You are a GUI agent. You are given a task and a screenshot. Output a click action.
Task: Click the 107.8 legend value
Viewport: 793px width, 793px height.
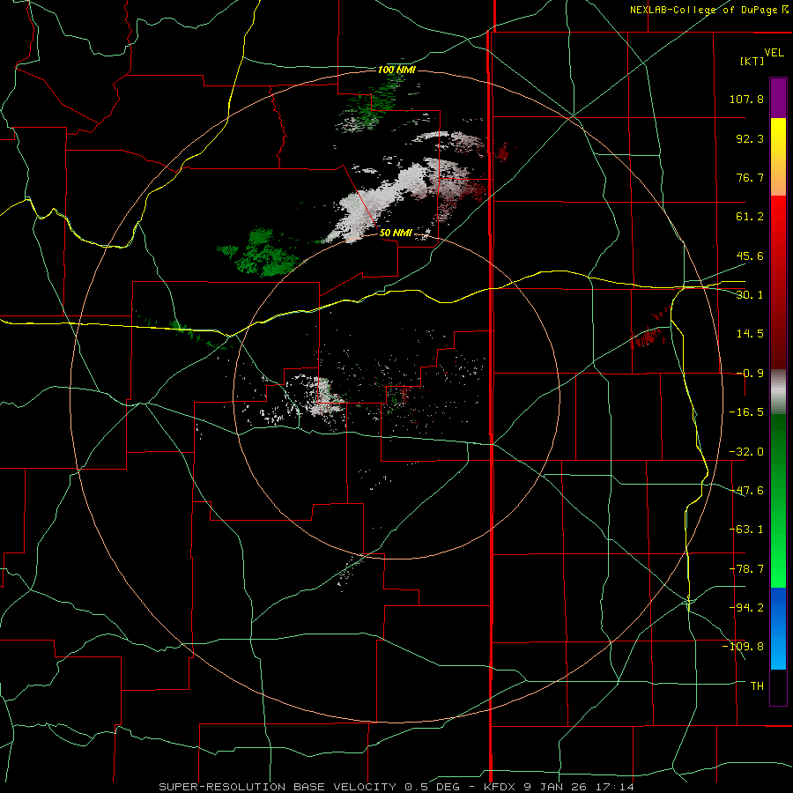coord(746,99)
